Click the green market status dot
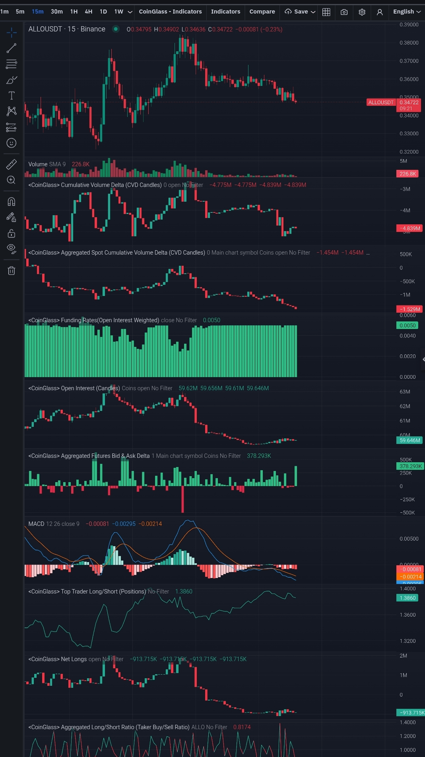Viewport: 425px width, 757px height. (116, 29)
